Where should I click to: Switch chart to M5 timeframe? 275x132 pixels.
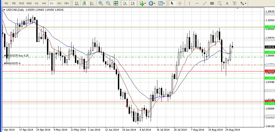pos(14,3)
